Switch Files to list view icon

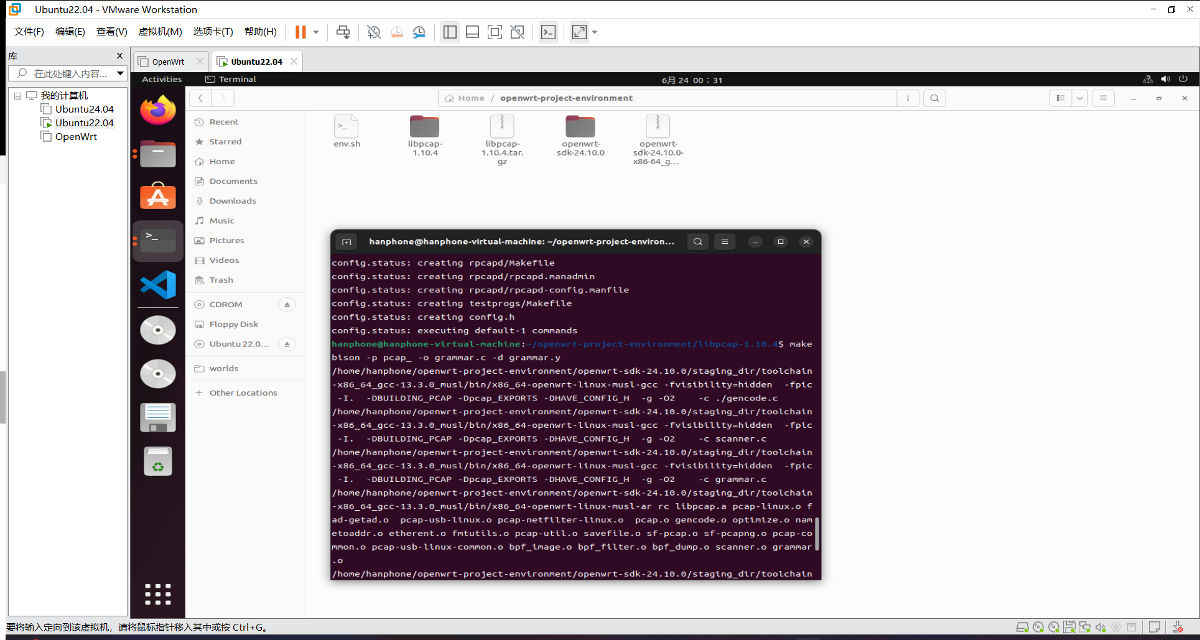[1061, 98]
